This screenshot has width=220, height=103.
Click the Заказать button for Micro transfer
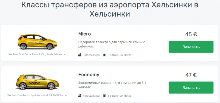point(191,47)
